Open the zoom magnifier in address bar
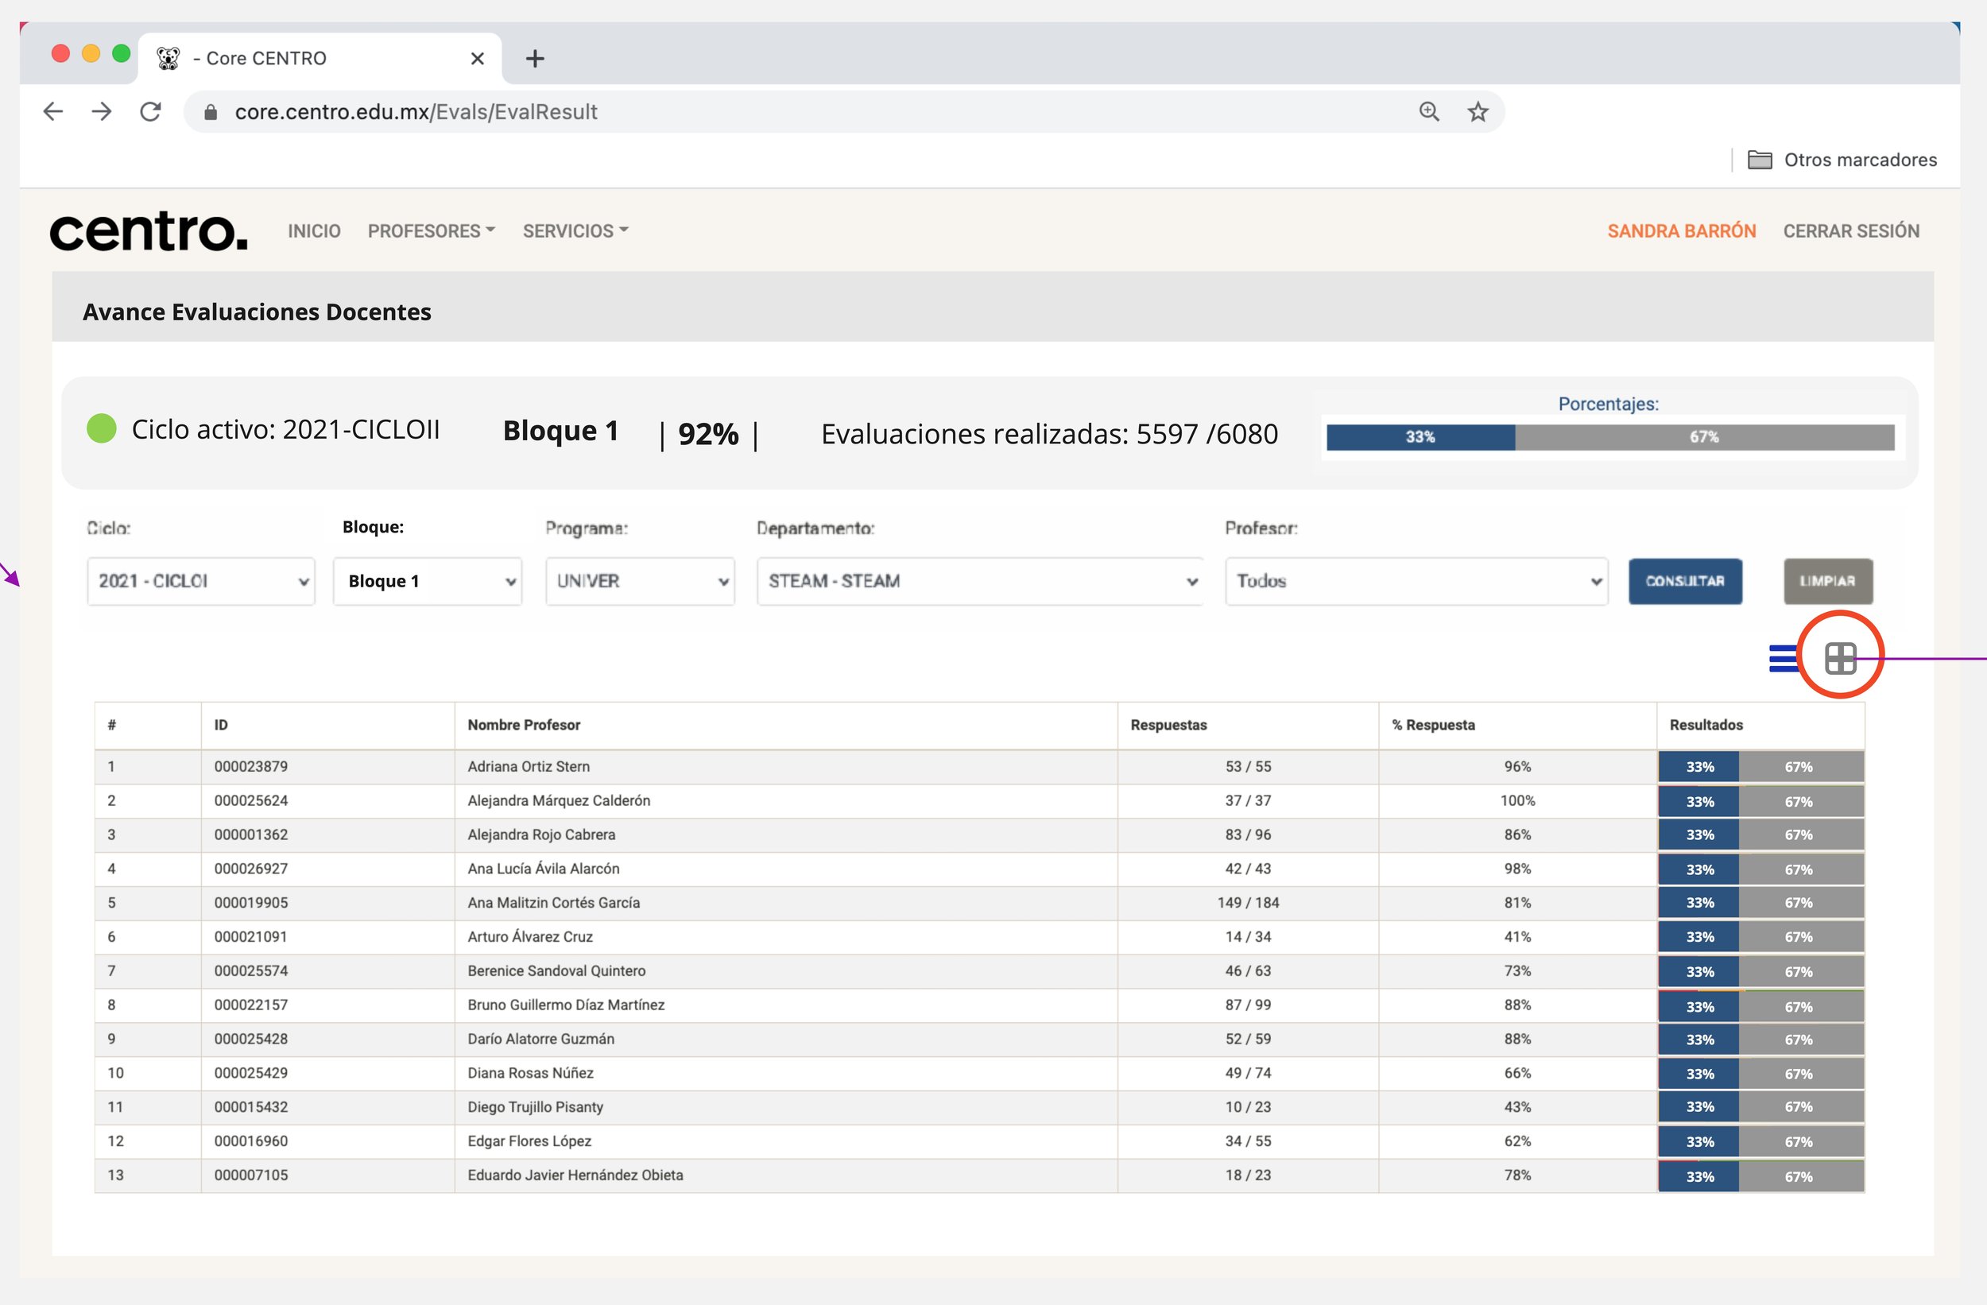Screen dimensions: 1987x1305 coord(1428,111)
